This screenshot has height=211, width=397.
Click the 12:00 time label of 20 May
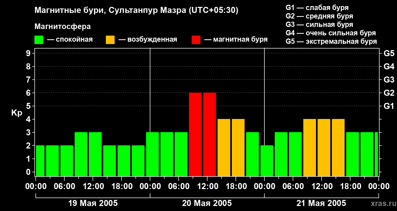pyautogui.click(x=207, y=186)
